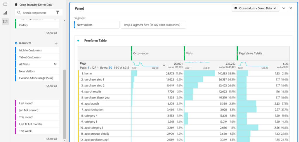Collapse the panel using chevron arrow
This screenshot has width=299, height=142.
tap(284, 8)
